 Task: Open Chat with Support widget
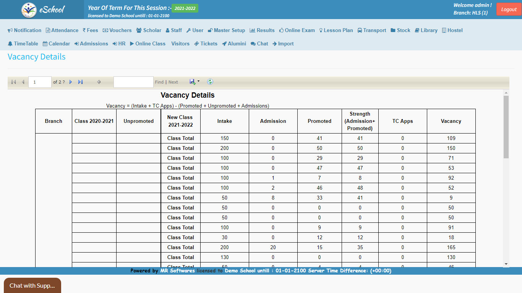32,285
